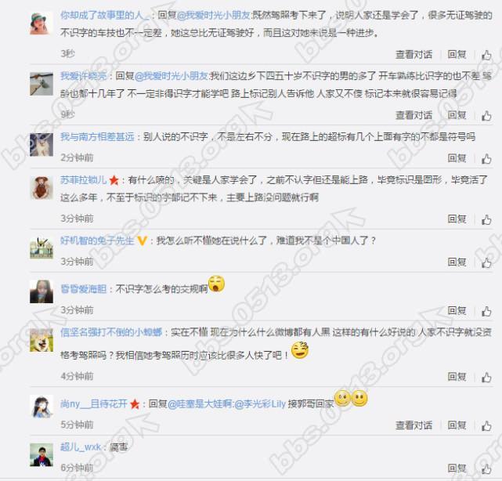Screen dimensions: 502x481
Task: Like the comment by 尚ny__且待花开
Action: [486, 425]
